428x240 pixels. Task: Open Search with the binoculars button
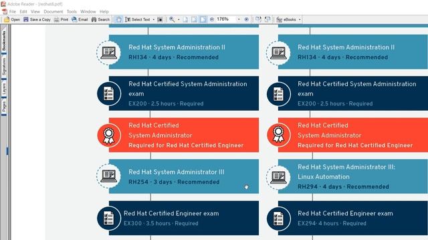100,19
